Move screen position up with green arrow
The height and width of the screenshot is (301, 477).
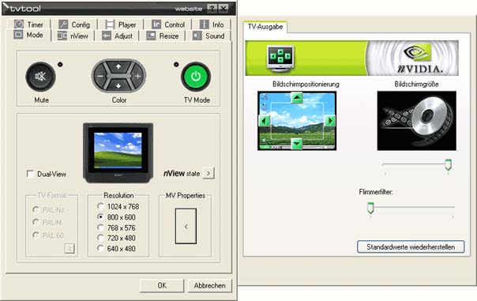coord(297,97)
